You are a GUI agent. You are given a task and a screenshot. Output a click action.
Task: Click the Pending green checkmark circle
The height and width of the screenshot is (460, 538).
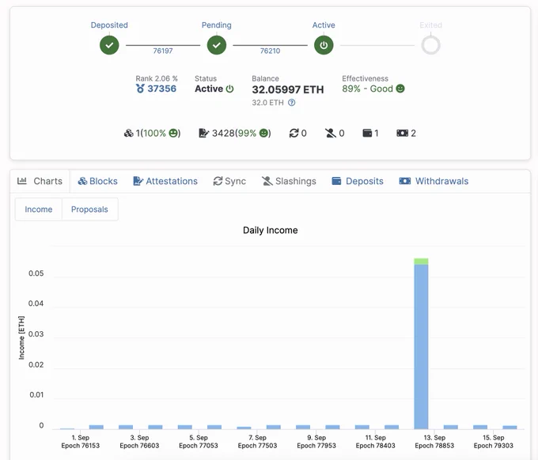pos(217,45)
